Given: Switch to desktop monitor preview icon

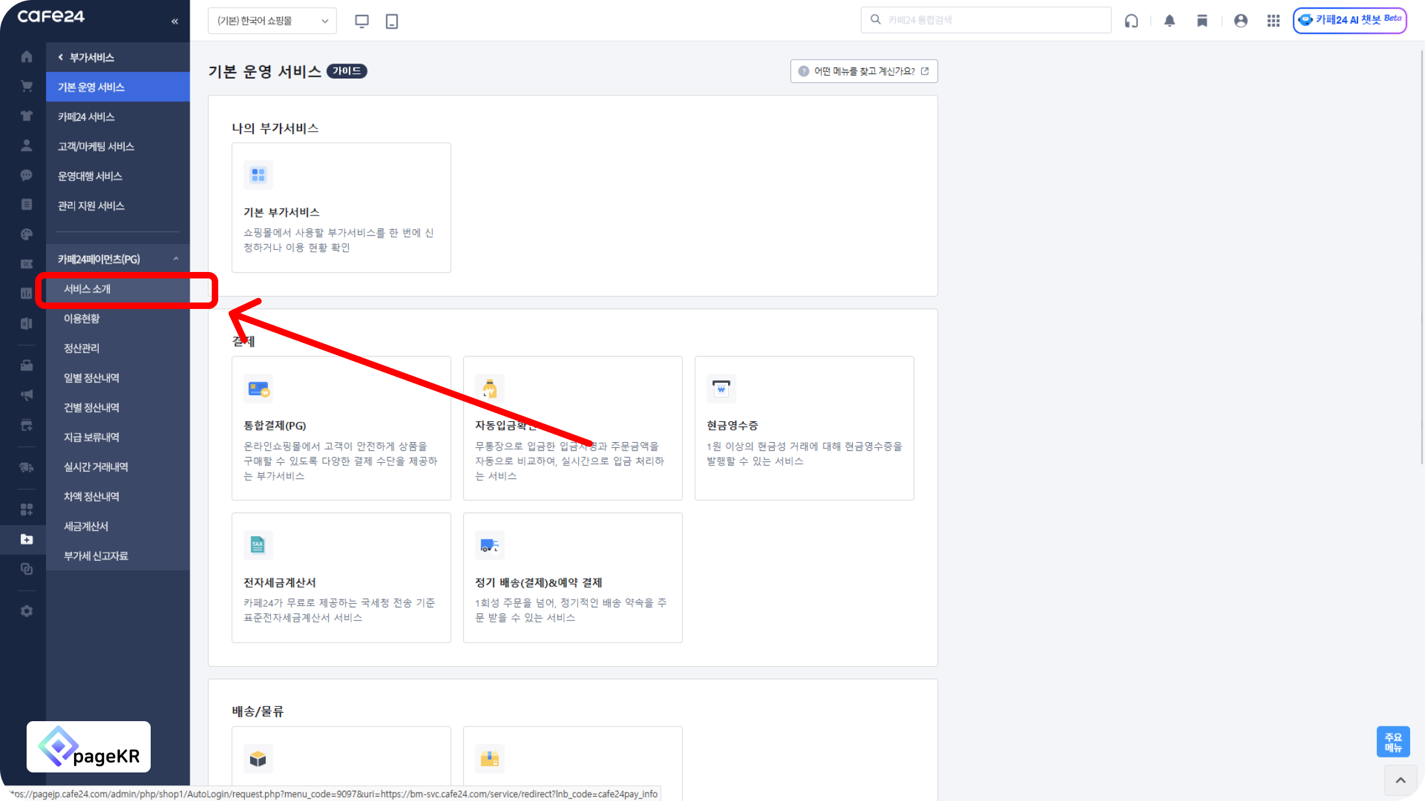Looking at the screenshot, I should point(362,21).
